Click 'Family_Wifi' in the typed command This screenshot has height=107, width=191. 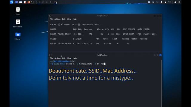pos(86,64)
